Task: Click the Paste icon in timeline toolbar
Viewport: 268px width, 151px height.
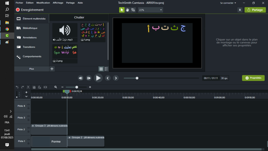Action: pyautogui.click(x=40, y=87)
